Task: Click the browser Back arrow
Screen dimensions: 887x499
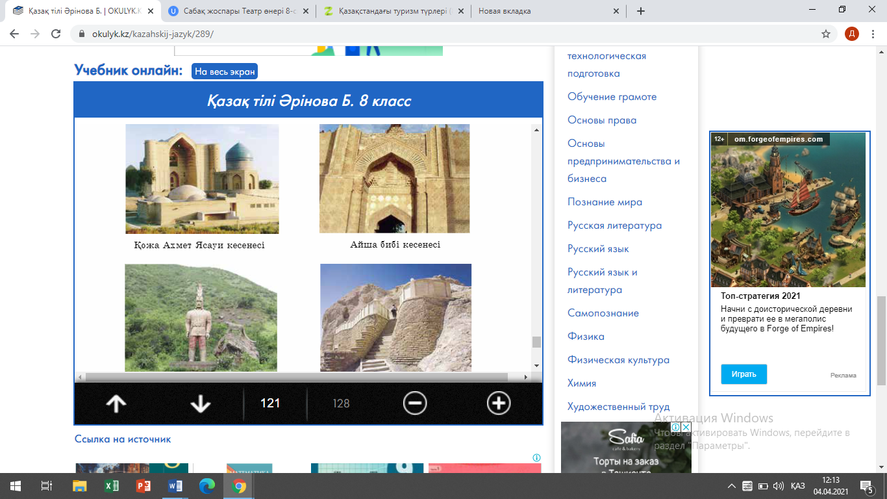Action: tap(14, 34)
